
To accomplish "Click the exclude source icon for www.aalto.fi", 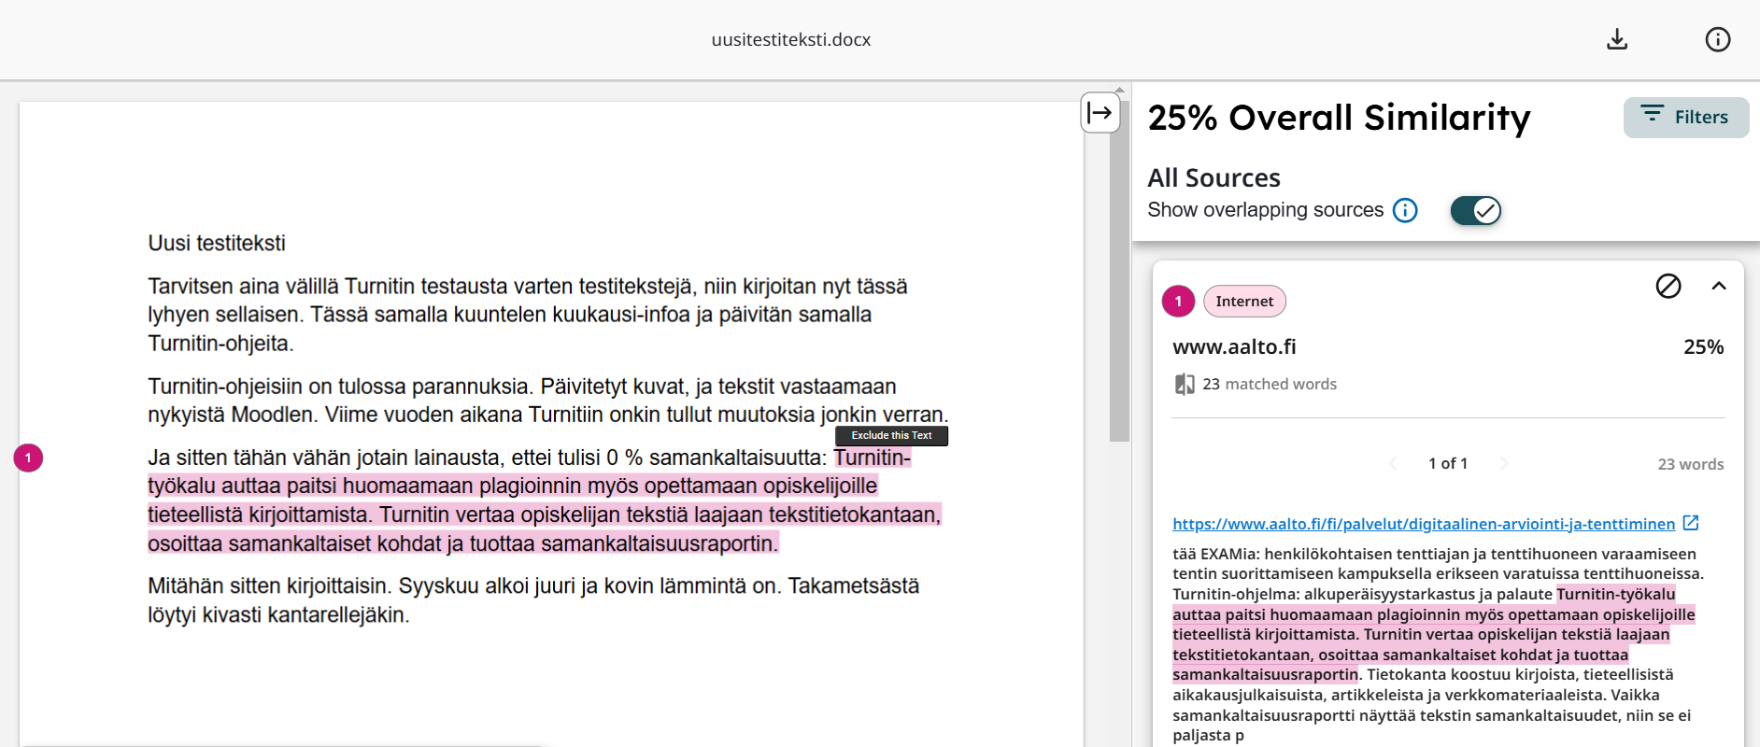I will (1668, 286).
